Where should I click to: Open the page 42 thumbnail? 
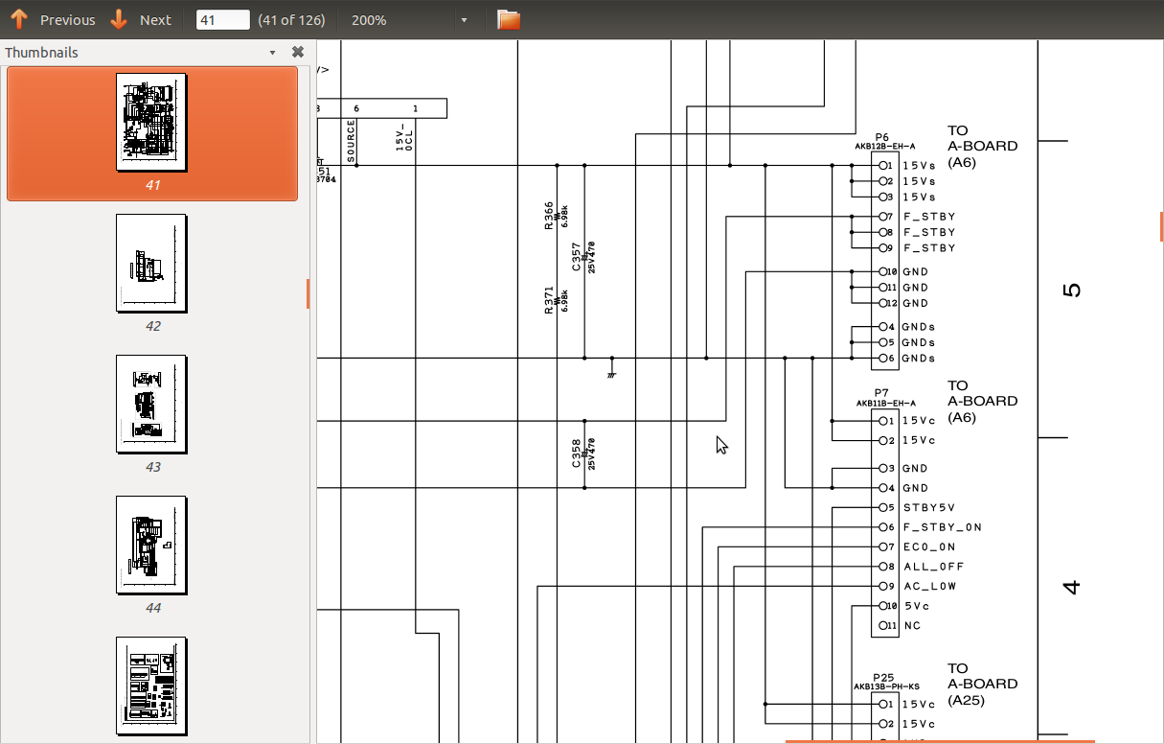(x=151, y=264)
